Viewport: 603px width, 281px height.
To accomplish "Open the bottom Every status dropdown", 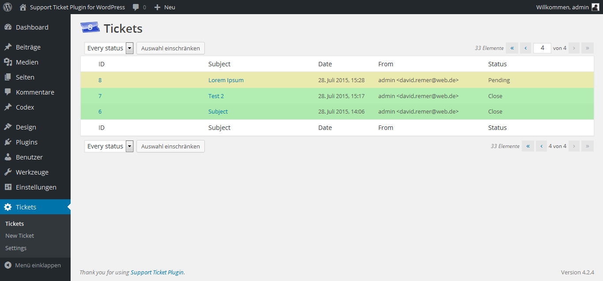I will [x=109, y=146].
